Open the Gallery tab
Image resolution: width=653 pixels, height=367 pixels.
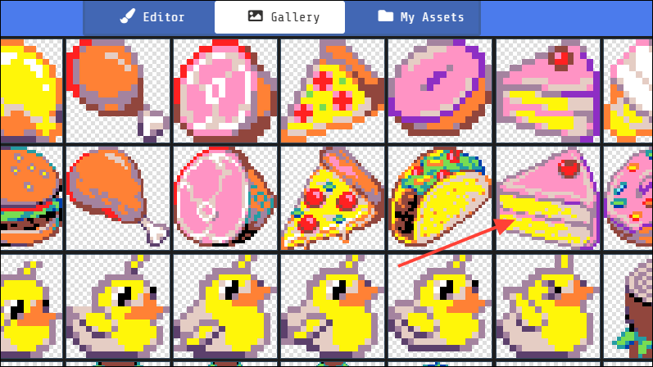tap(279, 17)
